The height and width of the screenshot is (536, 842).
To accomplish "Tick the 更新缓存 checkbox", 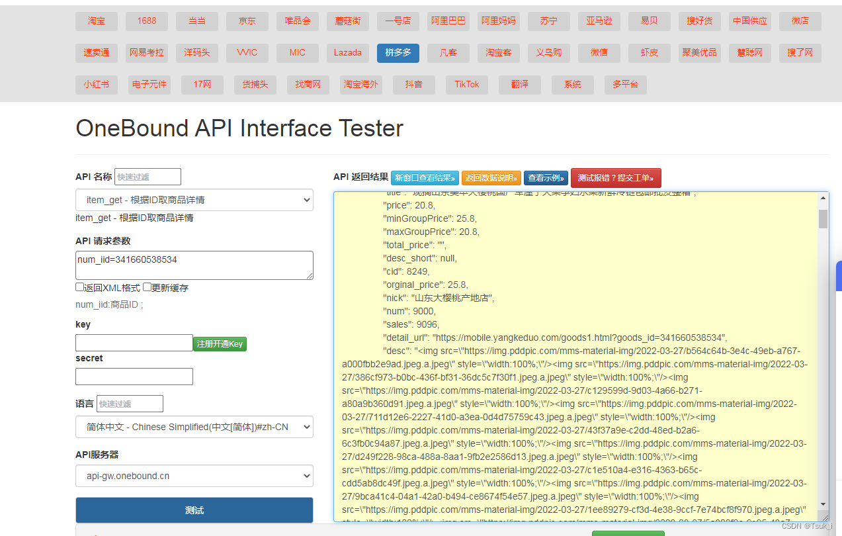I will pyautogui.click(x=147, y=288).
